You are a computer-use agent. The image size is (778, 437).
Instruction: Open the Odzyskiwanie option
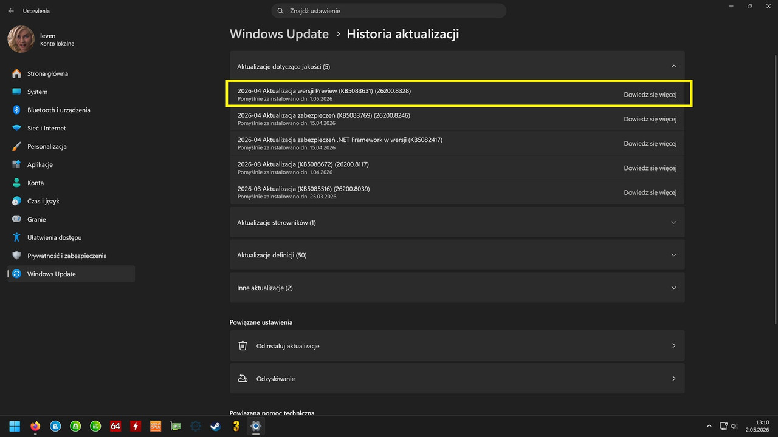pos(457,378)
